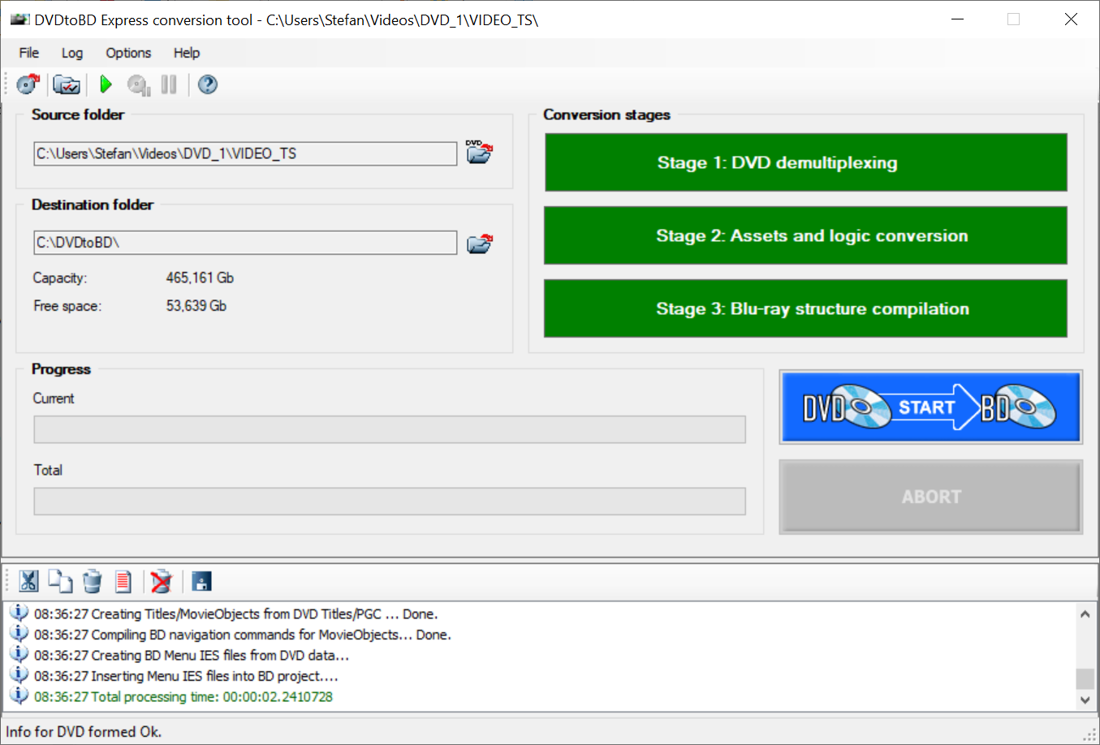Select log line 'Creating Titles/MovieObjects from DVD Titles/PGC'
The image size is (1100, 745).
pyautogui.click(x=235, y=614)
